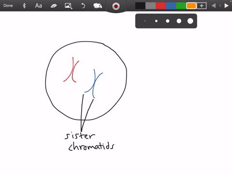Select the largest pen thickness dot
The width and height of the screenshot is (232, 174).
coord(190,21)
